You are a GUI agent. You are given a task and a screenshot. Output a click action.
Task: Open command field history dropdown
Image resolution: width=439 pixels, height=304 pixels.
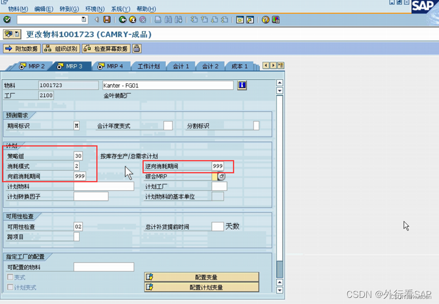click(83, 19)
